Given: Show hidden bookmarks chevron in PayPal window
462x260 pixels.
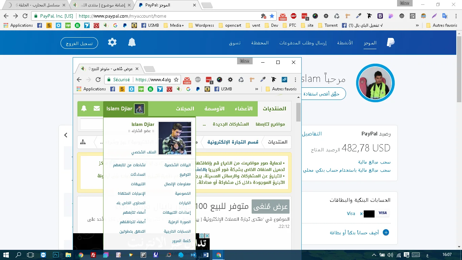Looking at the screenshot, I should tap(417, 25).
